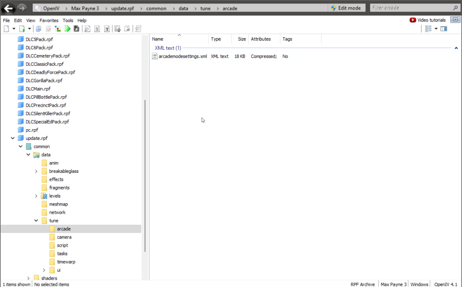The height and width of the screenshot is (288, 462).
Task: Select DLCGorillaPack.rpf archive
Action: pos(44,80)
